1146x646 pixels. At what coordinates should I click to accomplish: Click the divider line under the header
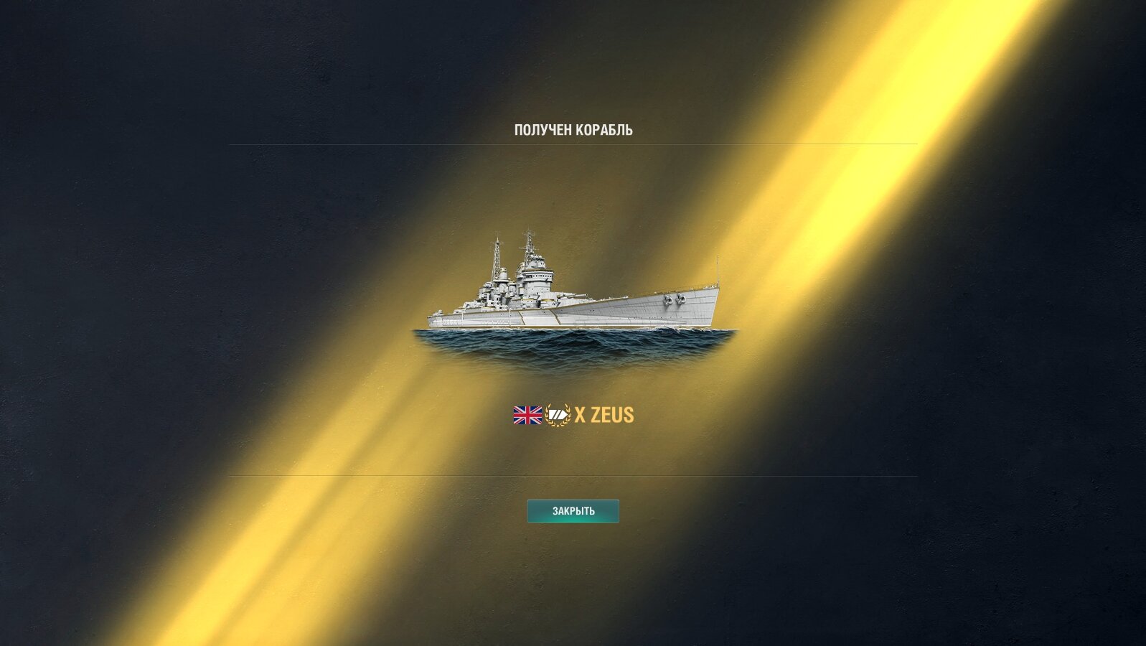pos(573,144)
